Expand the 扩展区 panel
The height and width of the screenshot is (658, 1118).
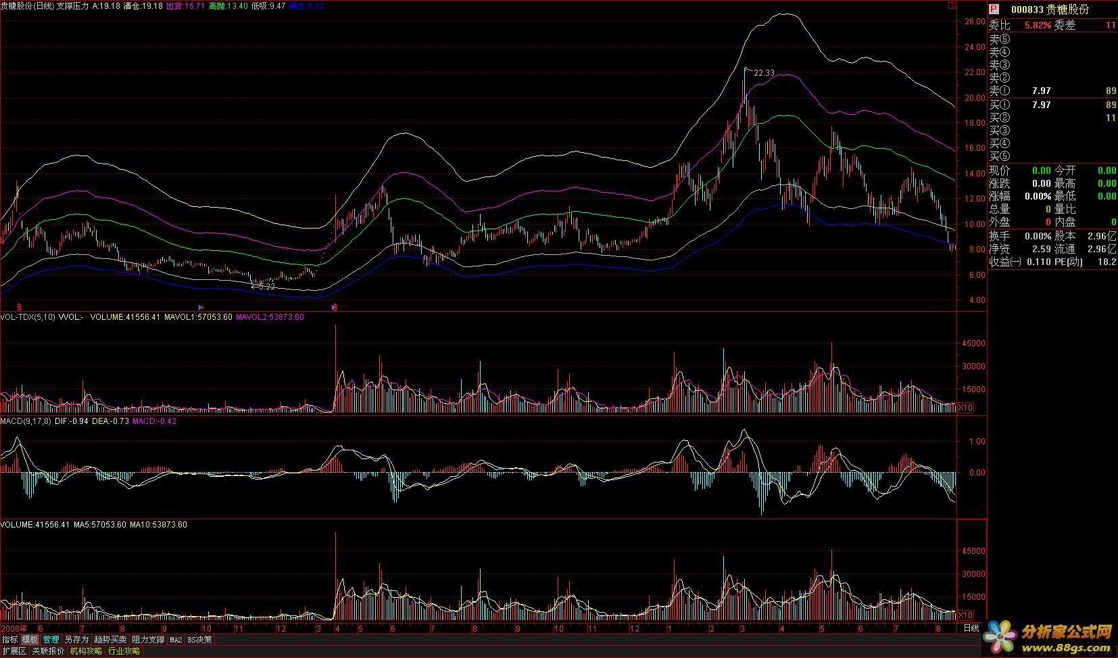(x=14, y=651)
